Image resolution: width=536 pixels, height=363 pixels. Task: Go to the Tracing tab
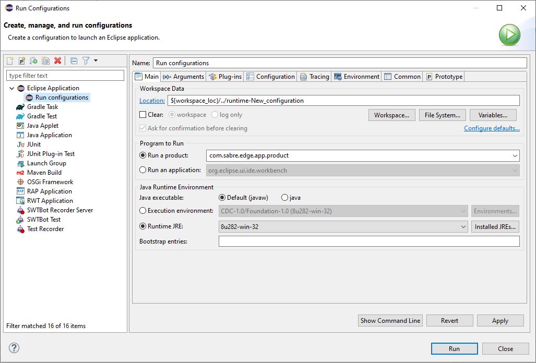[x=315, y=77]
